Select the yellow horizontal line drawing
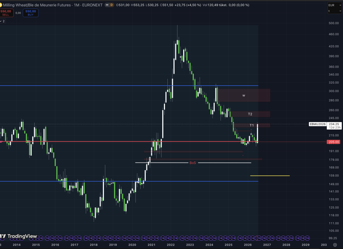Image resolution: width=343 pixels, height=249 pixels. [270, 176]
